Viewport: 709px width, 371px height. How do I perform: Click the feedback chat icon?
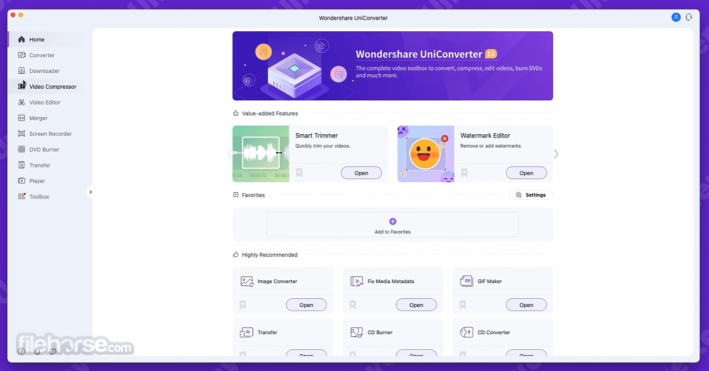[x=53, y=351]
